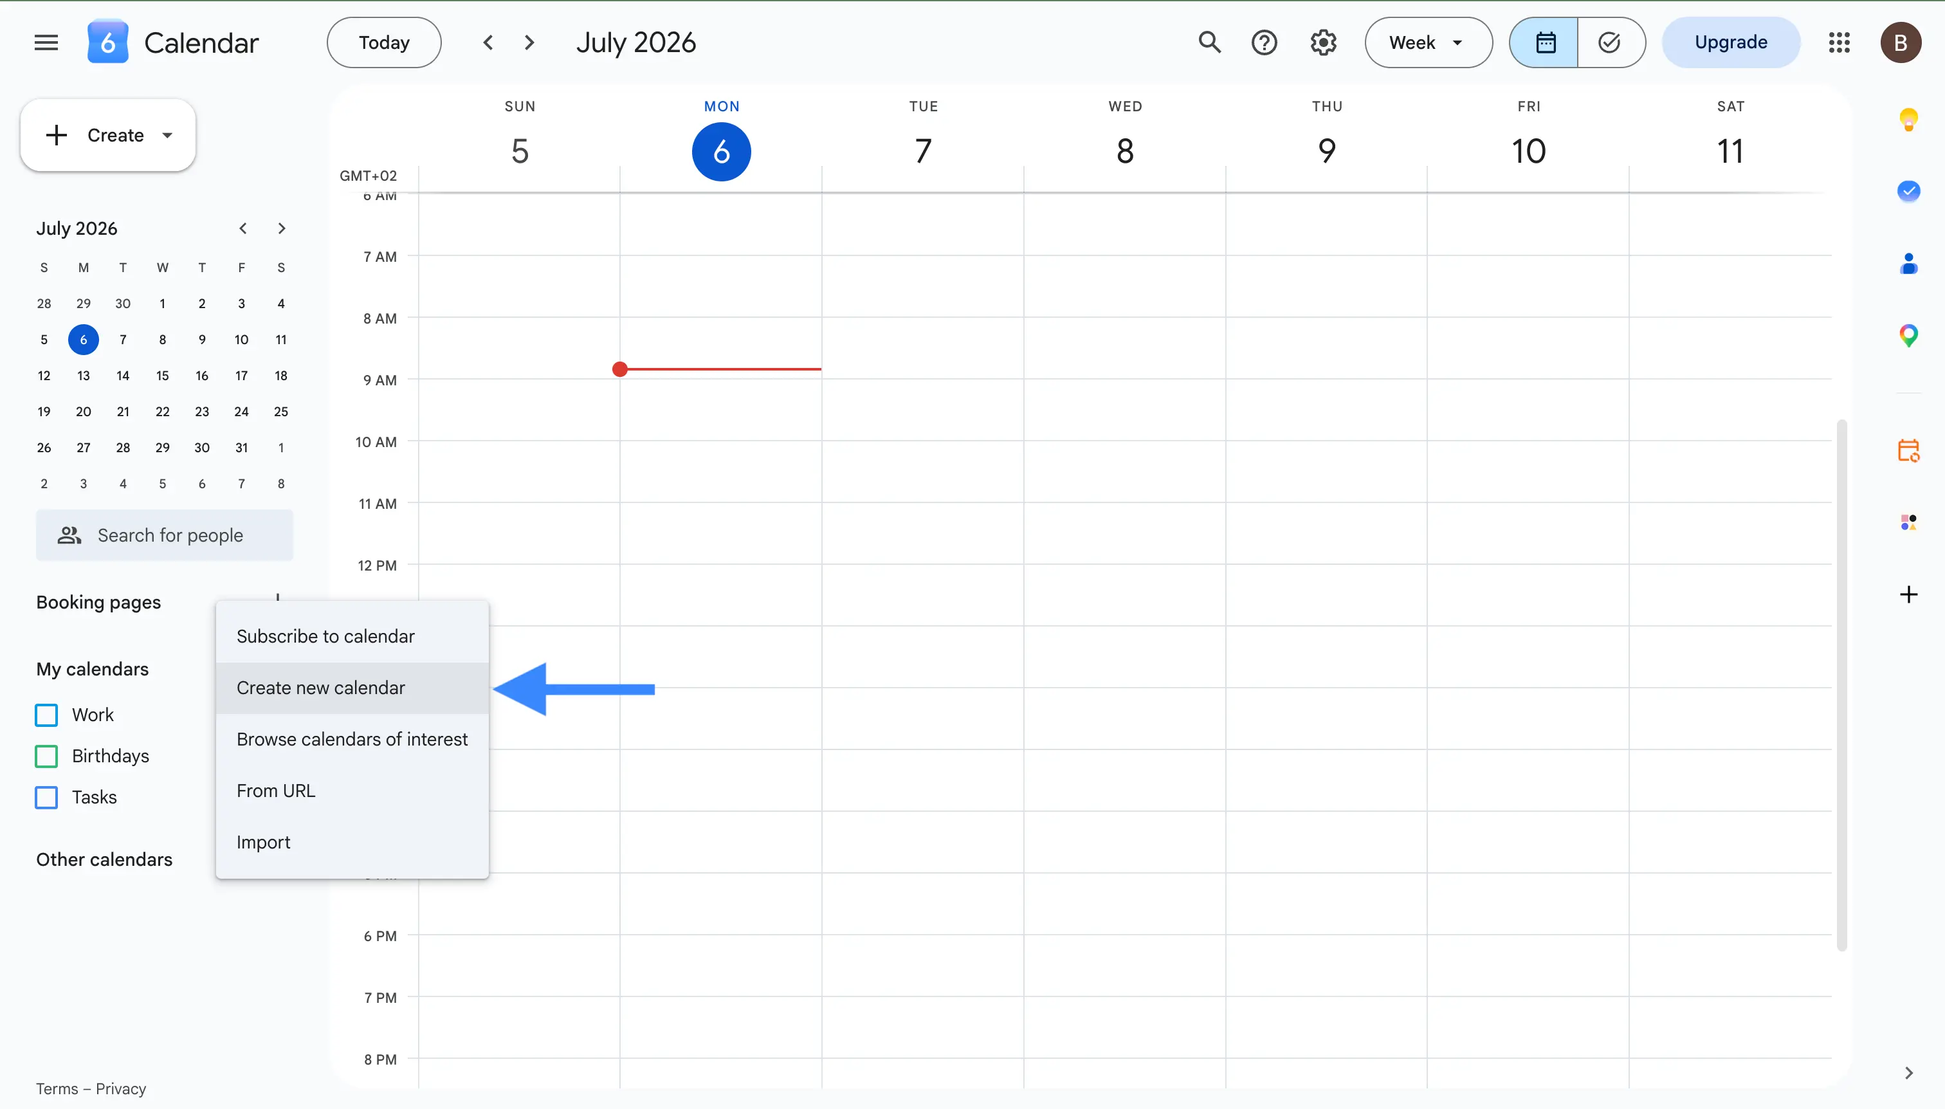
Task: Toggle the Tasks calendar checkbox
Action: [46, 797]
